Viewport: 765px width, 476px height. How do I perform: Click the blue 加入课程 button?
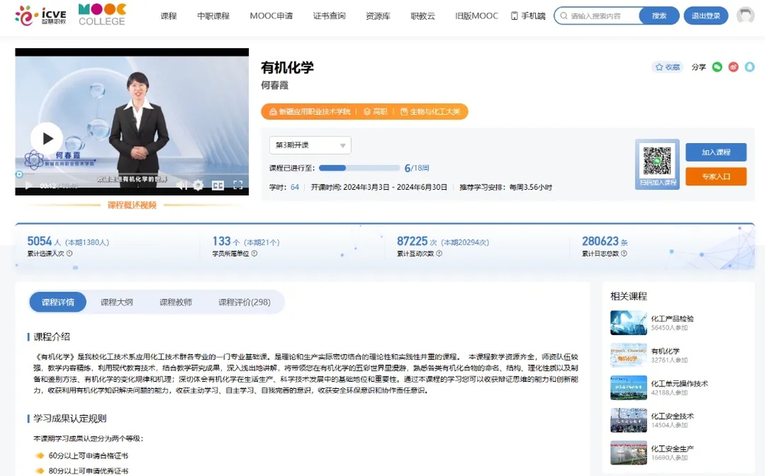pos(715,152)
